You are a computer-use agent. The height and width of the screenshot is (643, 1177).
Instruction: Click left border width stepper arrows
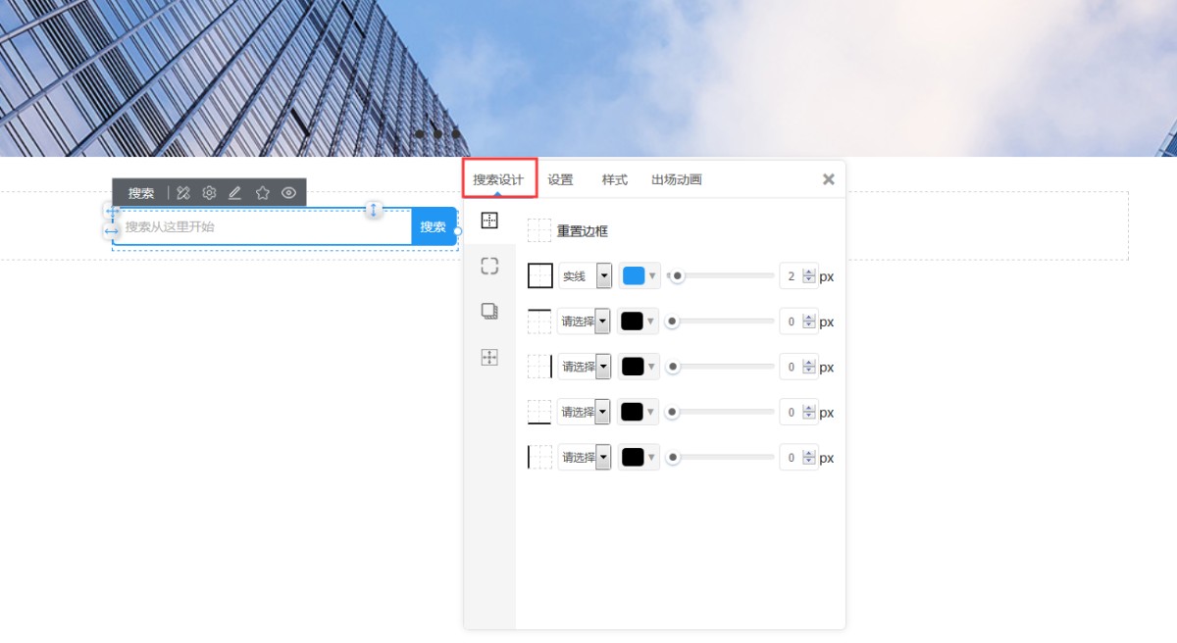[x=809, y=457]
